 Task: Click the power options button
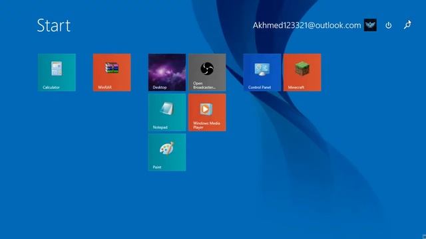pyautogui.click(x=389, y=25)
